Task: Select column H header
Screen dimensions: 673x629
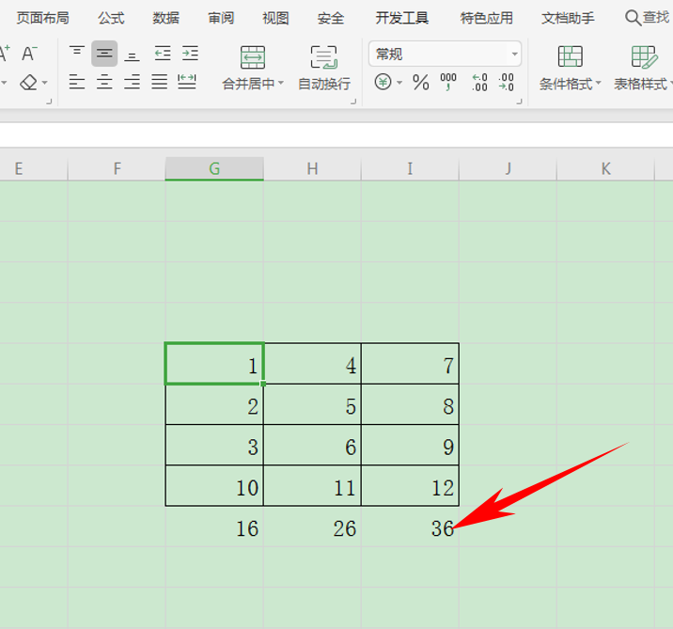Action: pos(312,168)
